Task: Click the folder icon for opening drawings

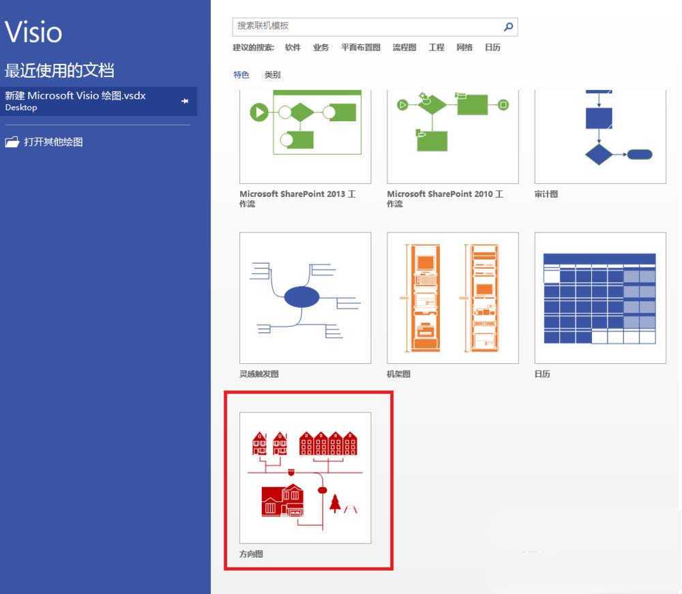Action: tap(12, 142)
